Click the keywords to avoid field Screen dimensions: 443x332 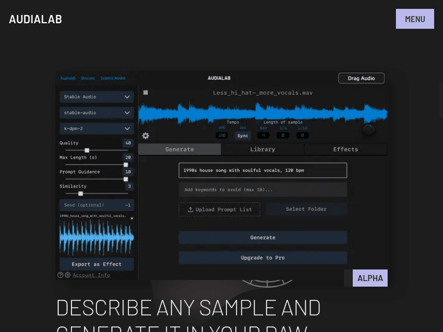point(262,190)
